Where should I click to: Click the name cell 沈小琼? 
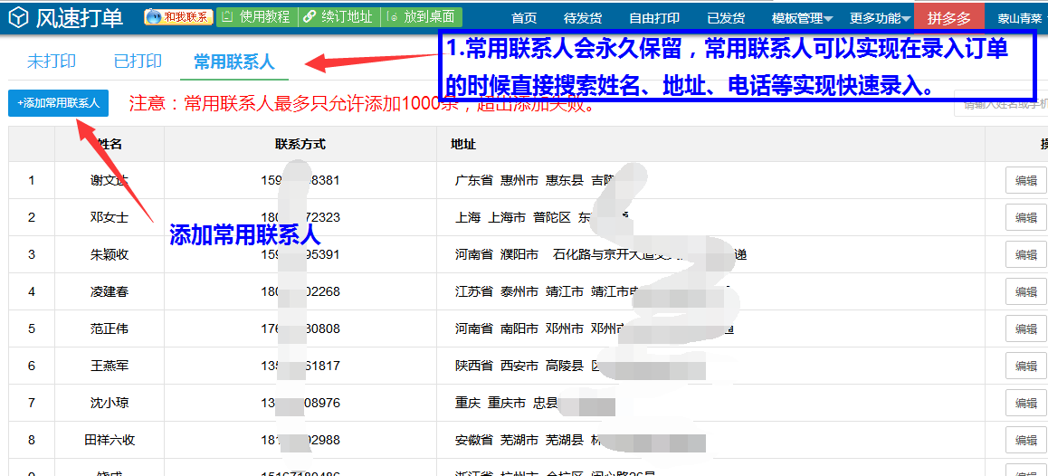pos(110,403)
